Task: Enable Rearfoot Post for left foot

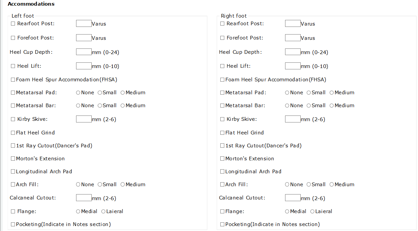Action: (13, 24)
